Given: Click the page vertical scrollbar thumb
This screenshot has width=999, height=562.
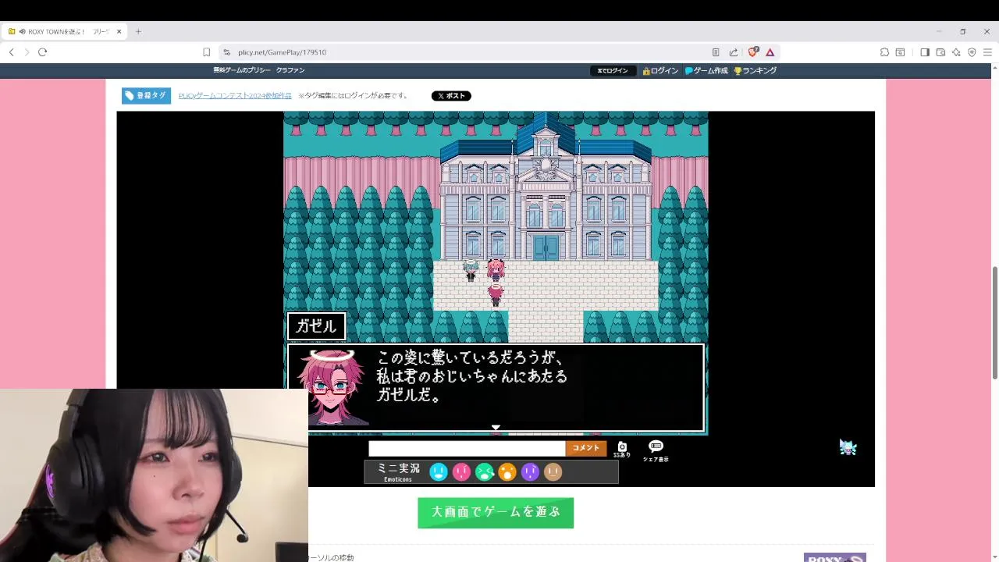Looking at the screenshot, I should pyautogui.click(x=994, y=323).
